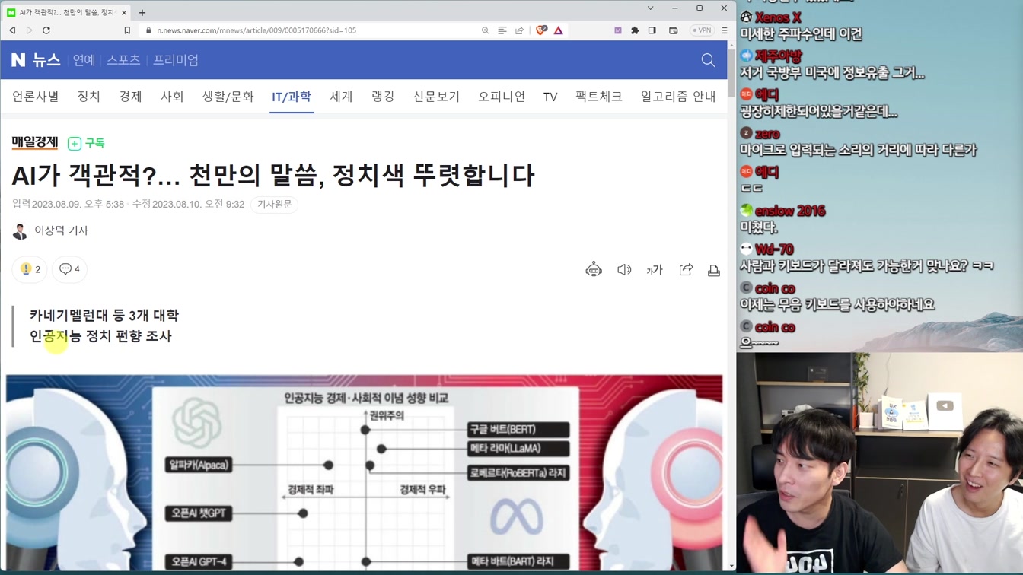The width and height of the screenshot is (1023, 575).
Task: Open the comments button showing 4
Action: [69, 269]
